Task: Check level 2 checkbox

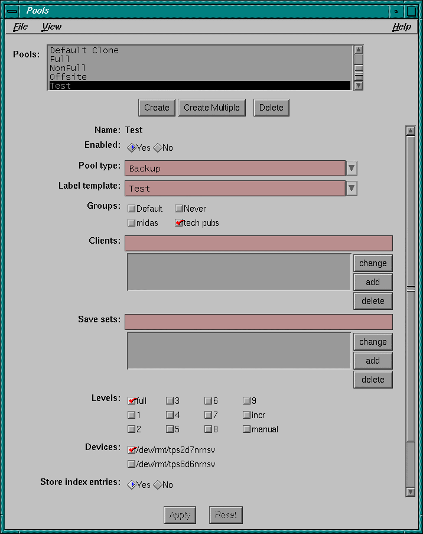Action: pos(131,429)
